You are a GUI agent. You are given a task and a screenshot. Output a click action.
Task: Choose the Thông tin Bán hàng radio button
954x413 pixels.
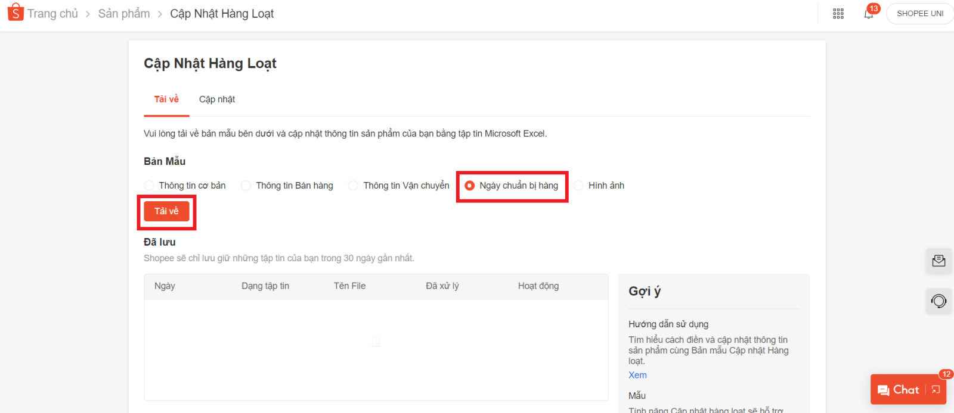246,186
